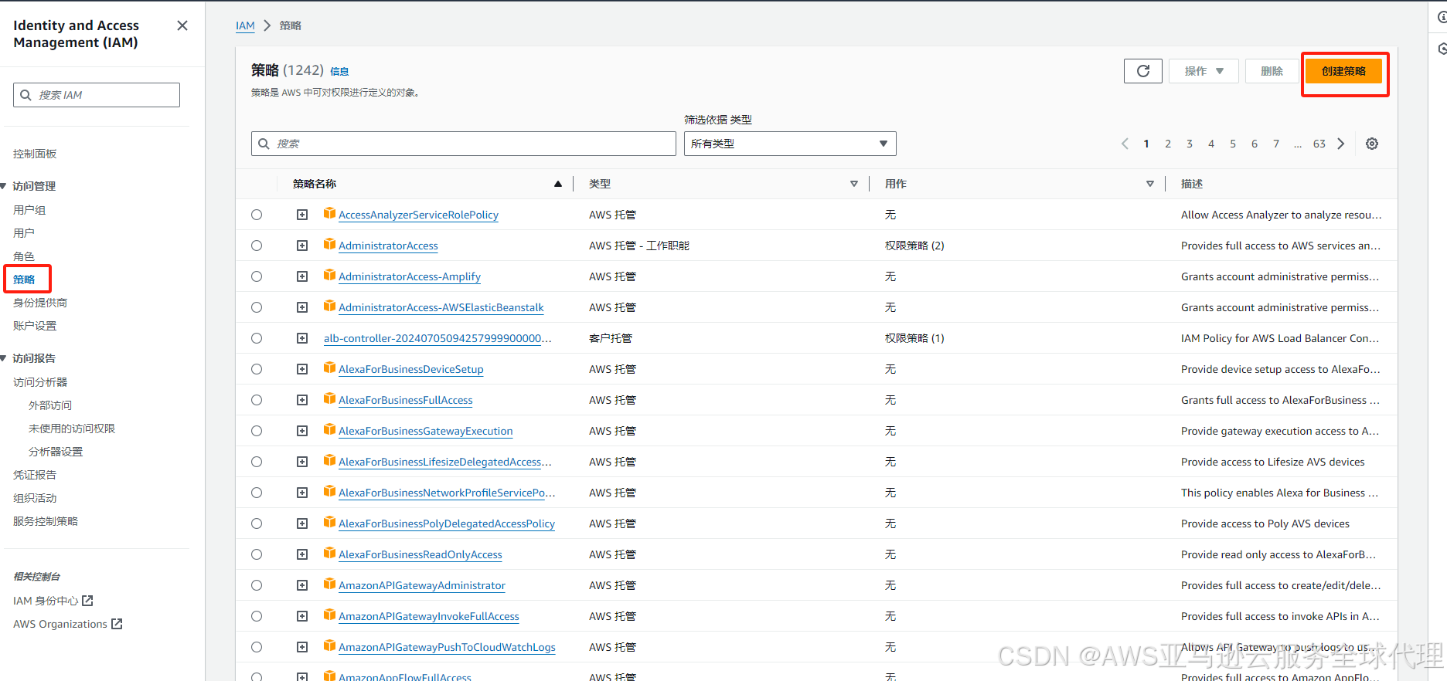Open 服务控制策略 in sidebar
The height and width of the screenshot is (681, 1447).
point(46,521)
